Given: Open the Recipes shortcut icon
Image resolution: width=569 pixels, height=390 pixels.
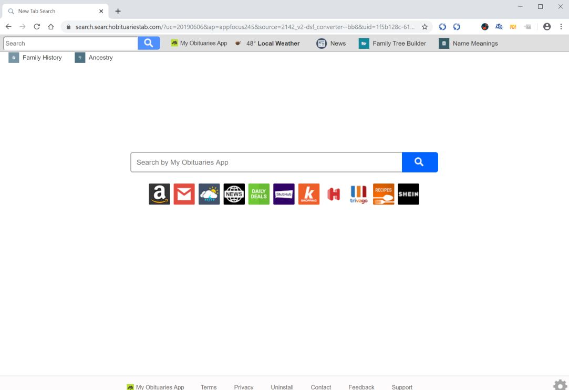Looking at the screenshot, I should [384, 194].
